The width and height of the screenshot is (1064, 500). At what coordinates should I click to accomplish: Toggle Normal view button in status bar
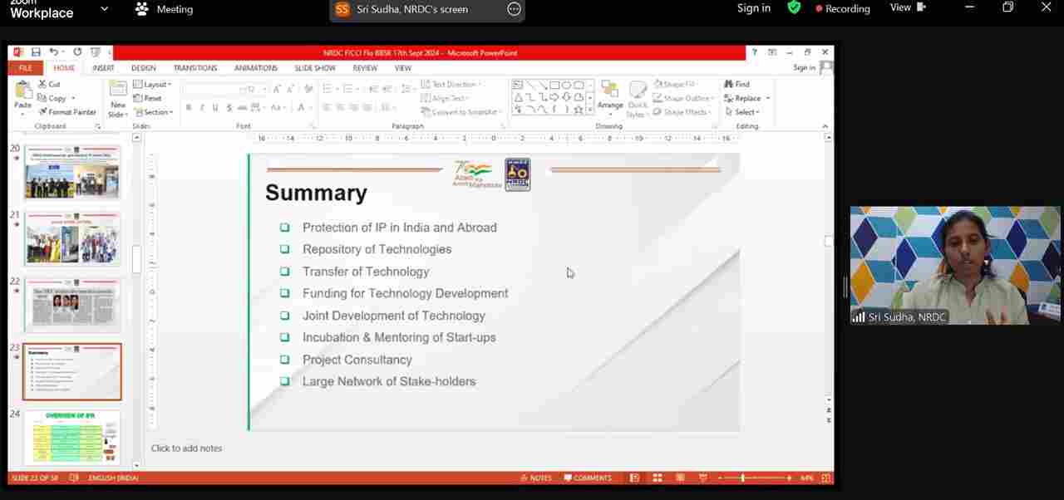(x=634, y=478)
